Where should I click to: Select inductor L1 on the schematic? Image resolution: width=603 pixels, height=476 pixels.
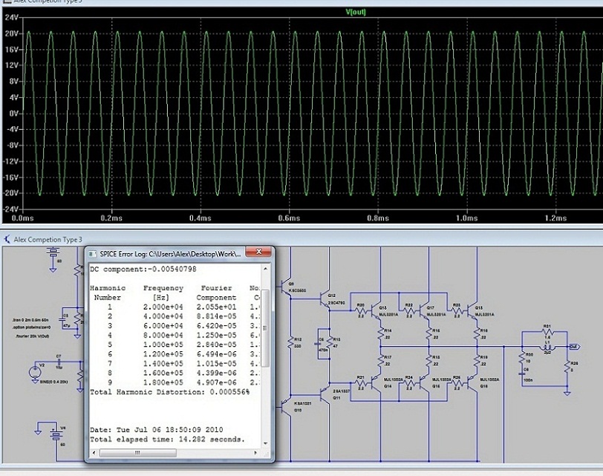tap(547, 348)
